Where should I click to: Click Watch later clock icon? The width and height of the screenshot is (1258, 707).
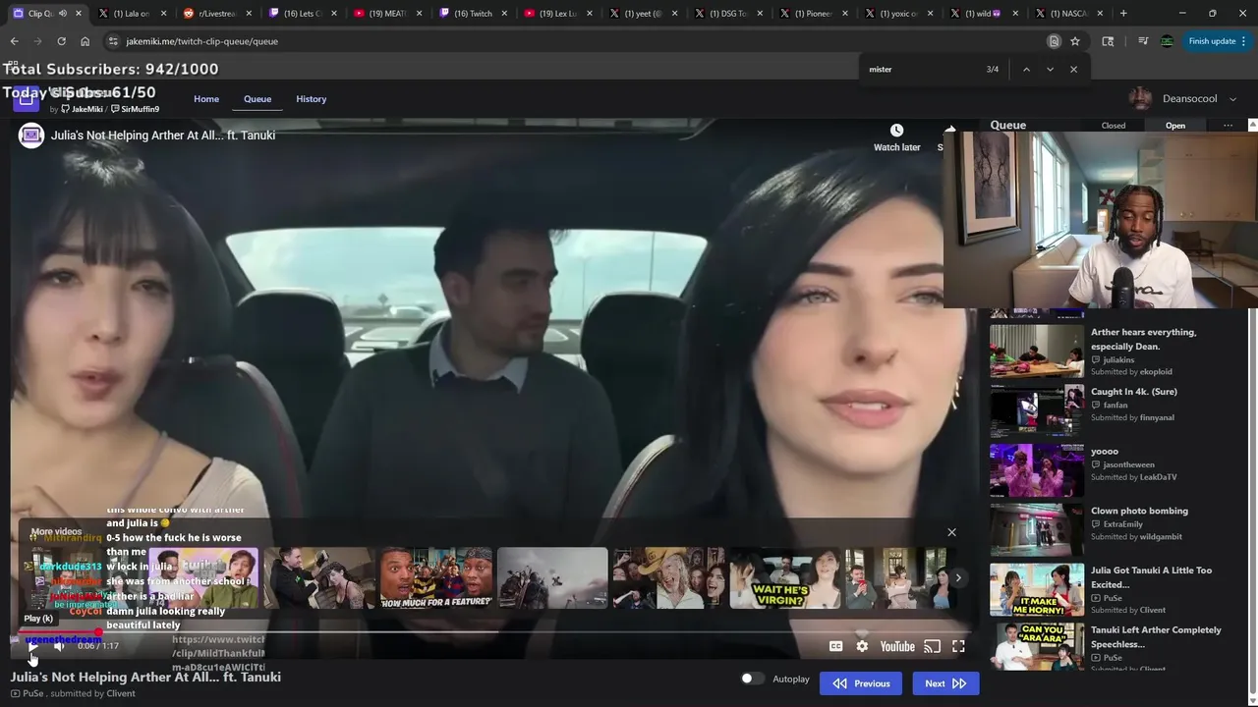pos(896,131)
